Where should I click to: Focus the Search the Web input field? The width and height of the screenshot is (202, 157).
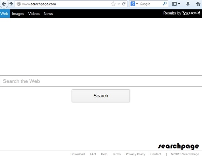click(101, 81)
